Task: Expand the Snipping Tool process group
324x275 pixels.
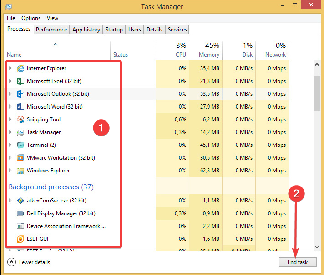Action: click(10, 119)
